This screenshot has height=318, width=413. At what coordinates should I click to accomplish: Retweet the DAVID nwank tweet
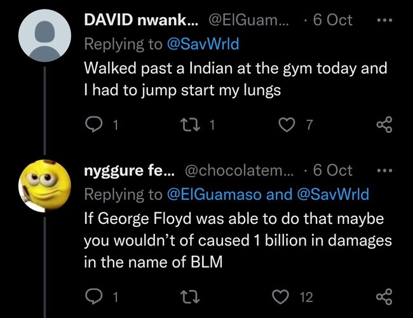pos(190,125)
